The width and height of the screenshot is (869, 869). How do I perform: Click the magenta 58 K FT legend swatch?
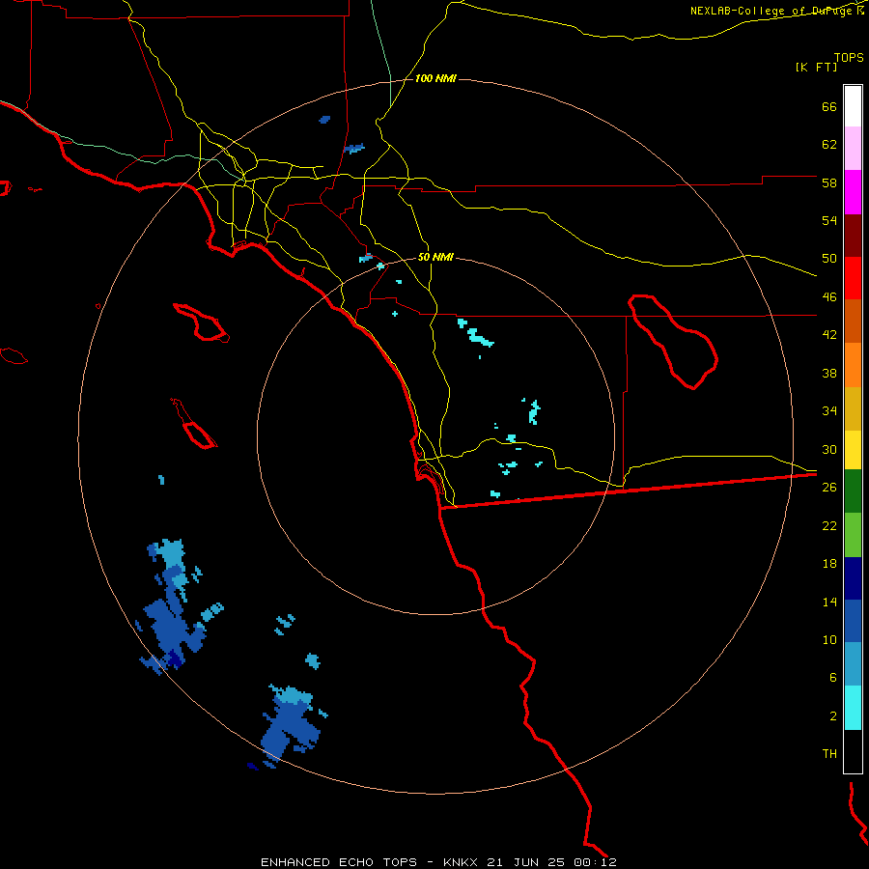[x=853, y=192]
